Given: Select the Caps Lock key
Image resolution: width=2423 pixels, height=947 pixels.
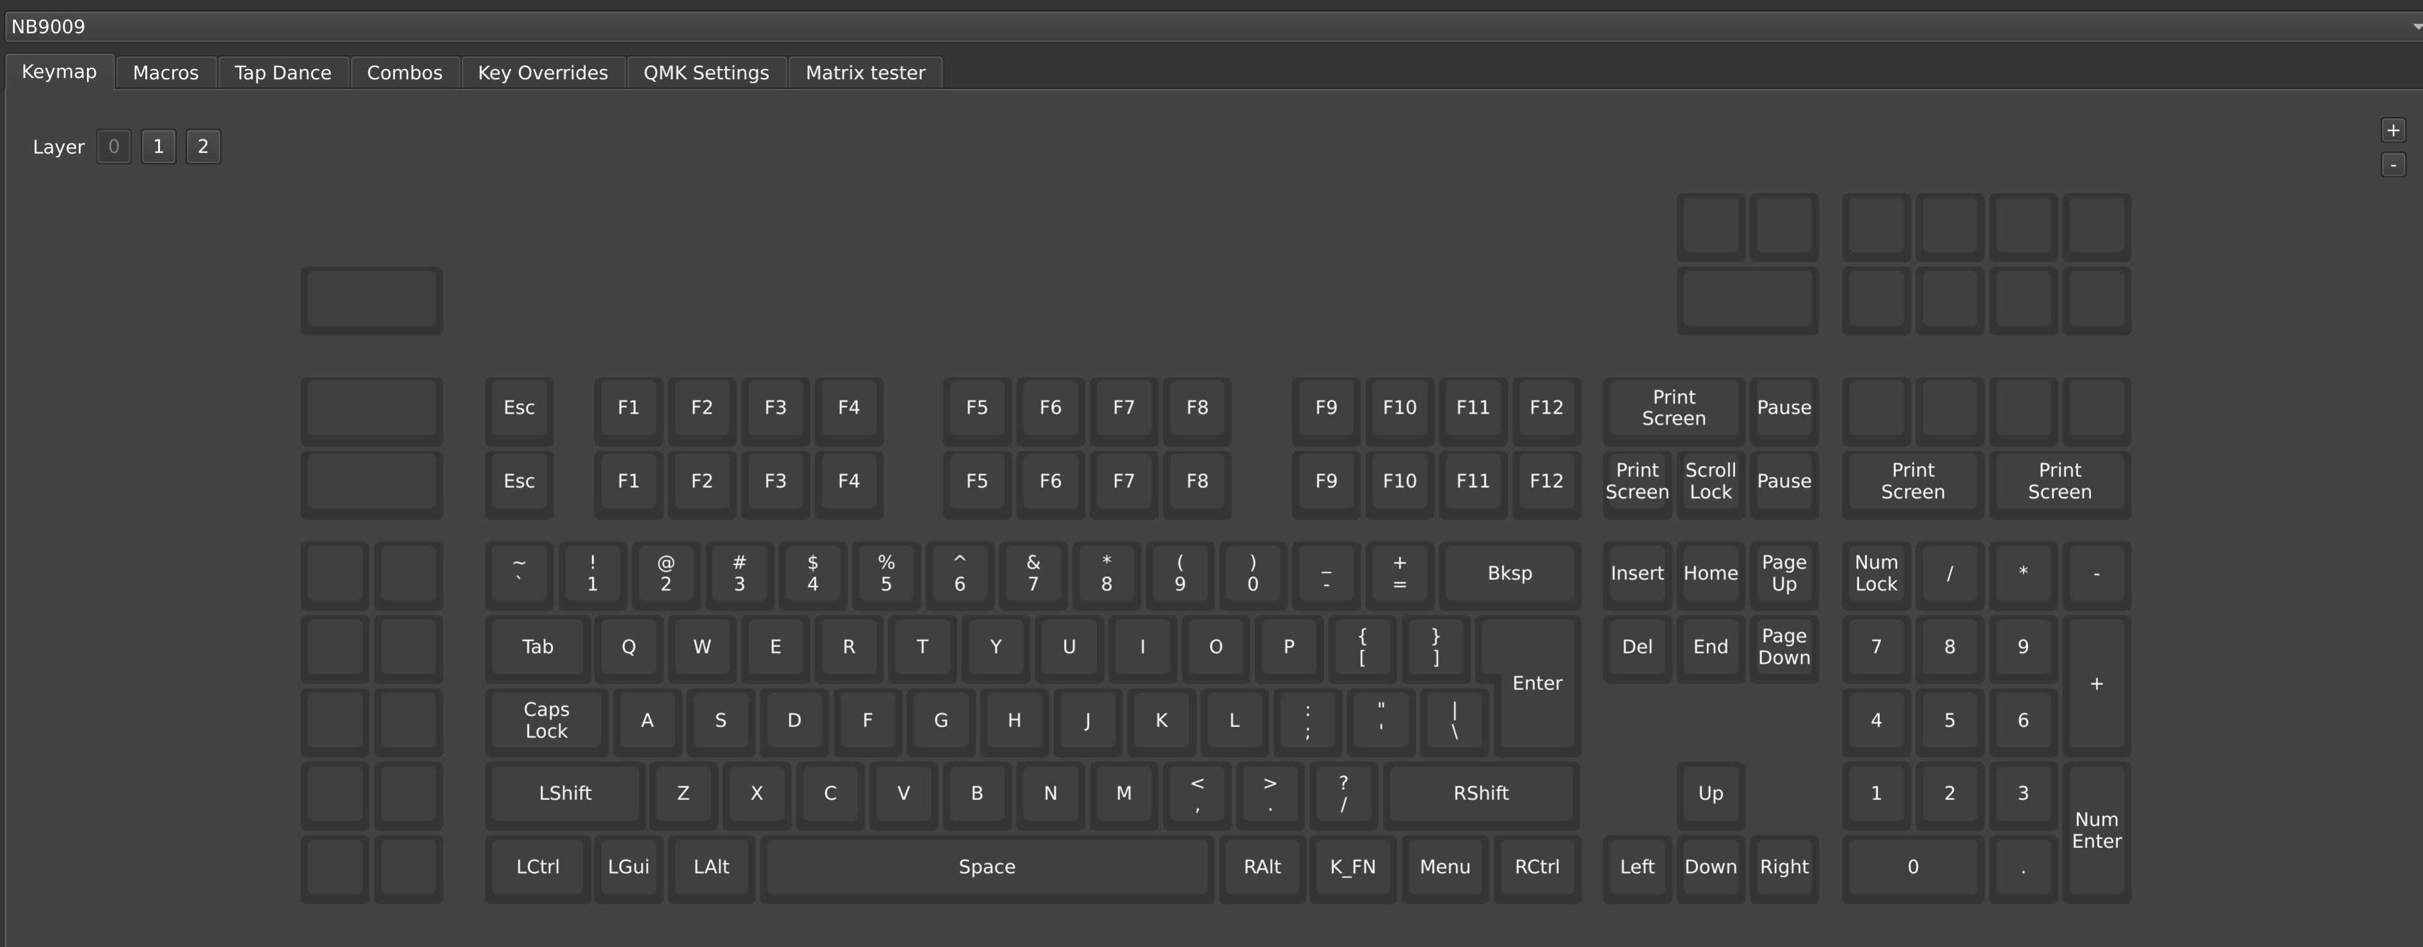Looking at the screenshot, I should tap(546, 719).
